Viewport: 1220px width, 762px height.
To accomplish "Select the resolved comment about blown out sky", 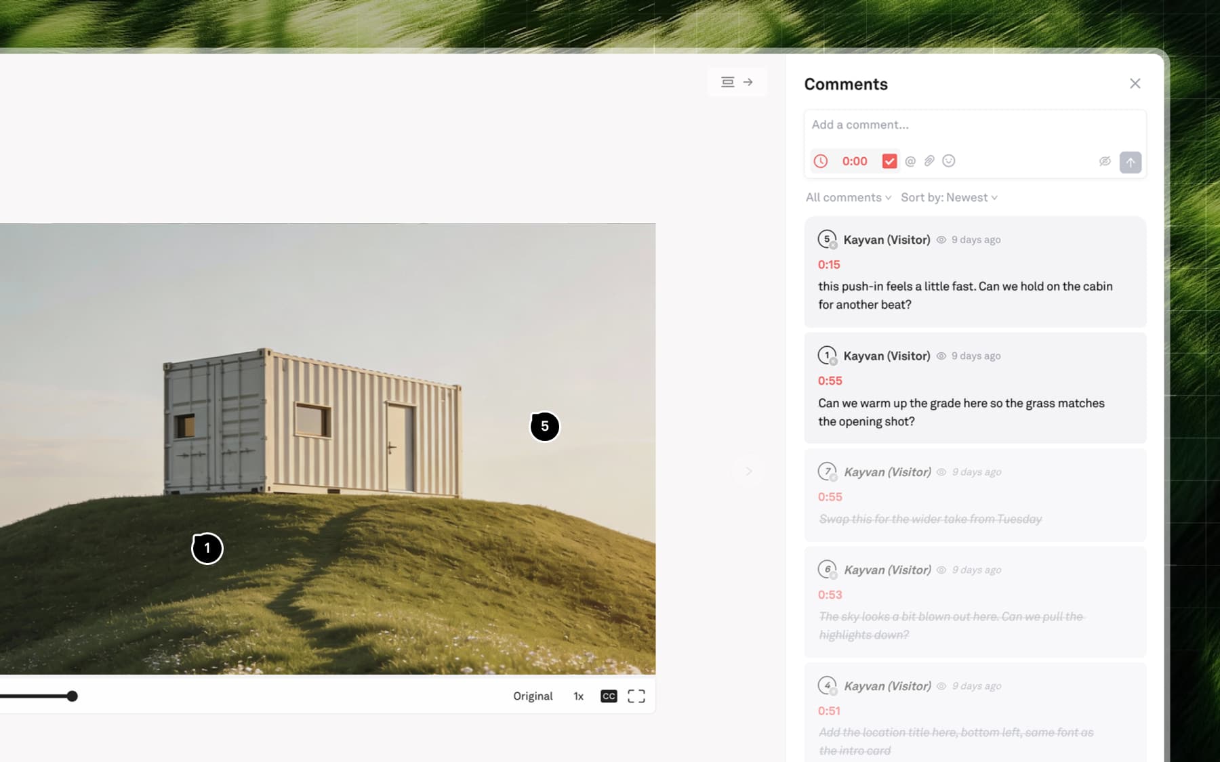I will click(975, 602).
